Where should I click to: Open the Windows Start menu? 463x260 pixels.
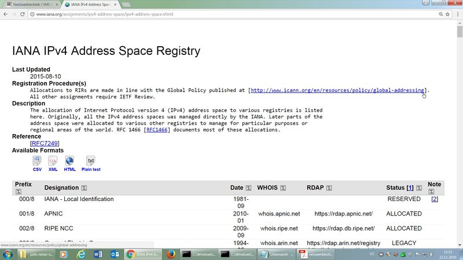pos(8,254)
